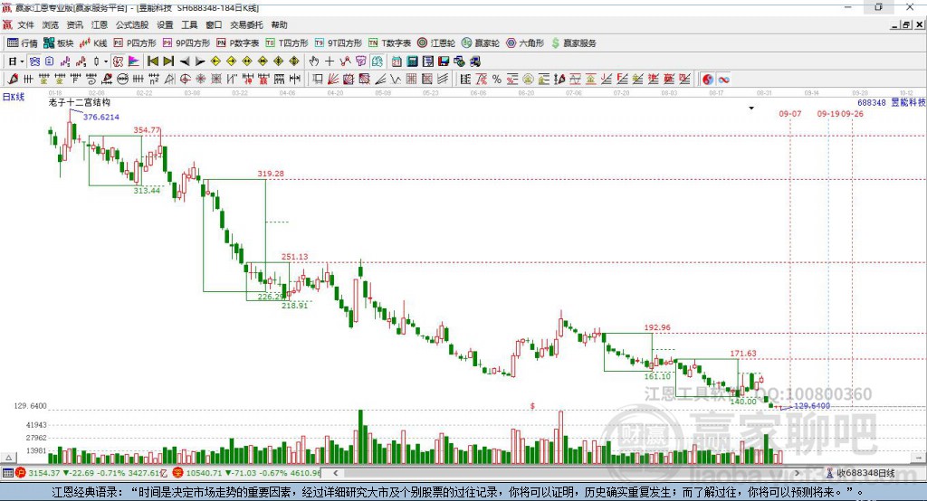Open the 交易委托 menu
The image size is (927, 501).
[x=246, y=24]
